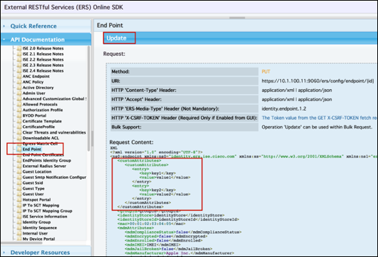Select the API Documentation panel header
The width and height of the screenshot is (378, 257).
click(x=46, y=40)
